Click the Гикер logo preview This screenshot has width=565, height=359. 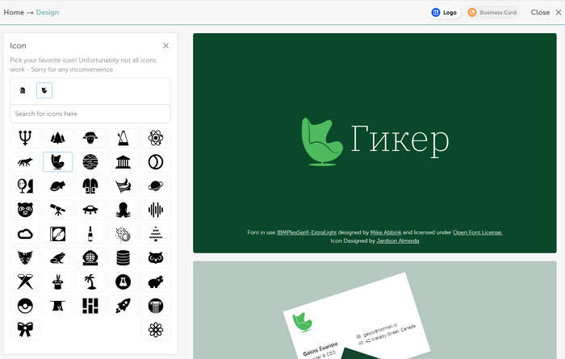click(375, 143)
